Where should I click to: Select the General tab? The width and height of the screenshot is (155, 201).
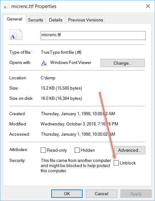coord(14,19)
